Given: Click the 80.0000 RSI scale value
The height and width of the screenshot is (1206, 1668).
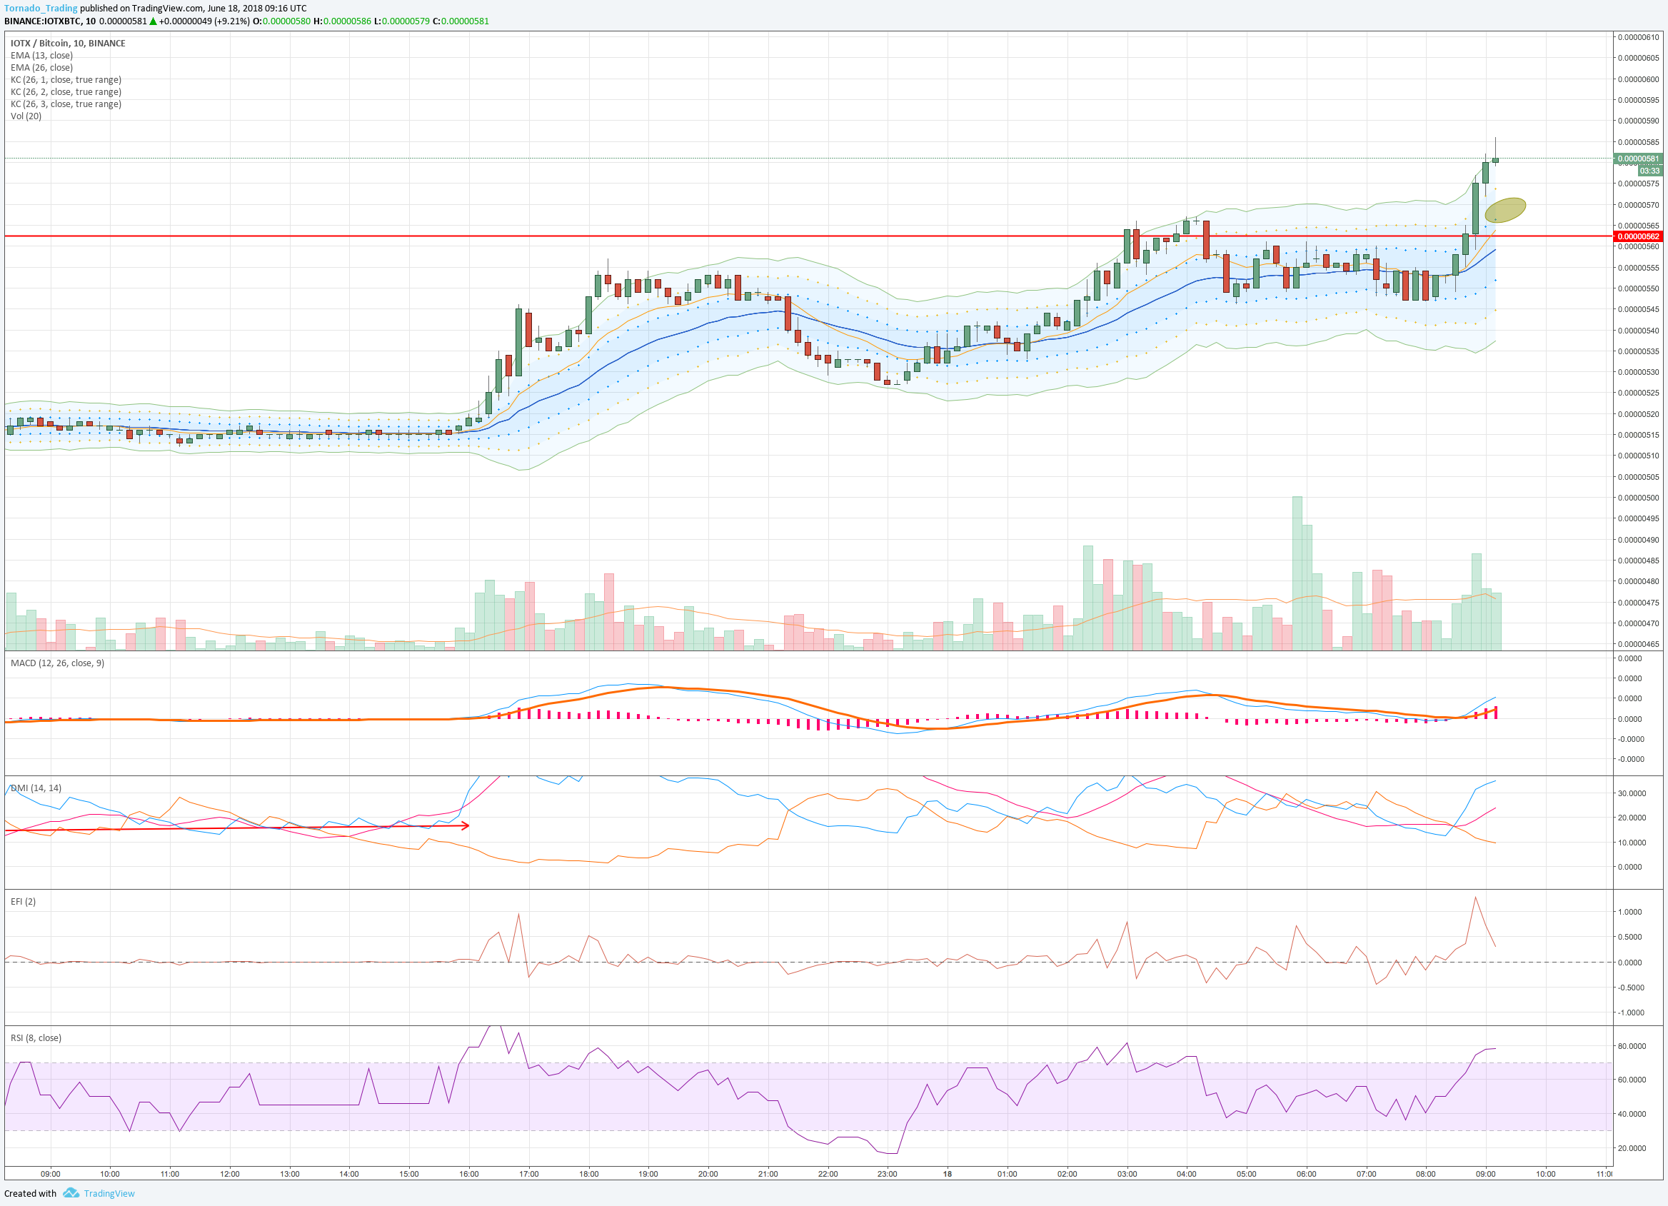Looking at the screenshot, I should point(1632,1045).
